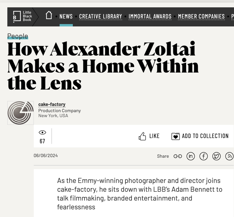
Task: Copy the article link via chain icon
Action: 178,156
